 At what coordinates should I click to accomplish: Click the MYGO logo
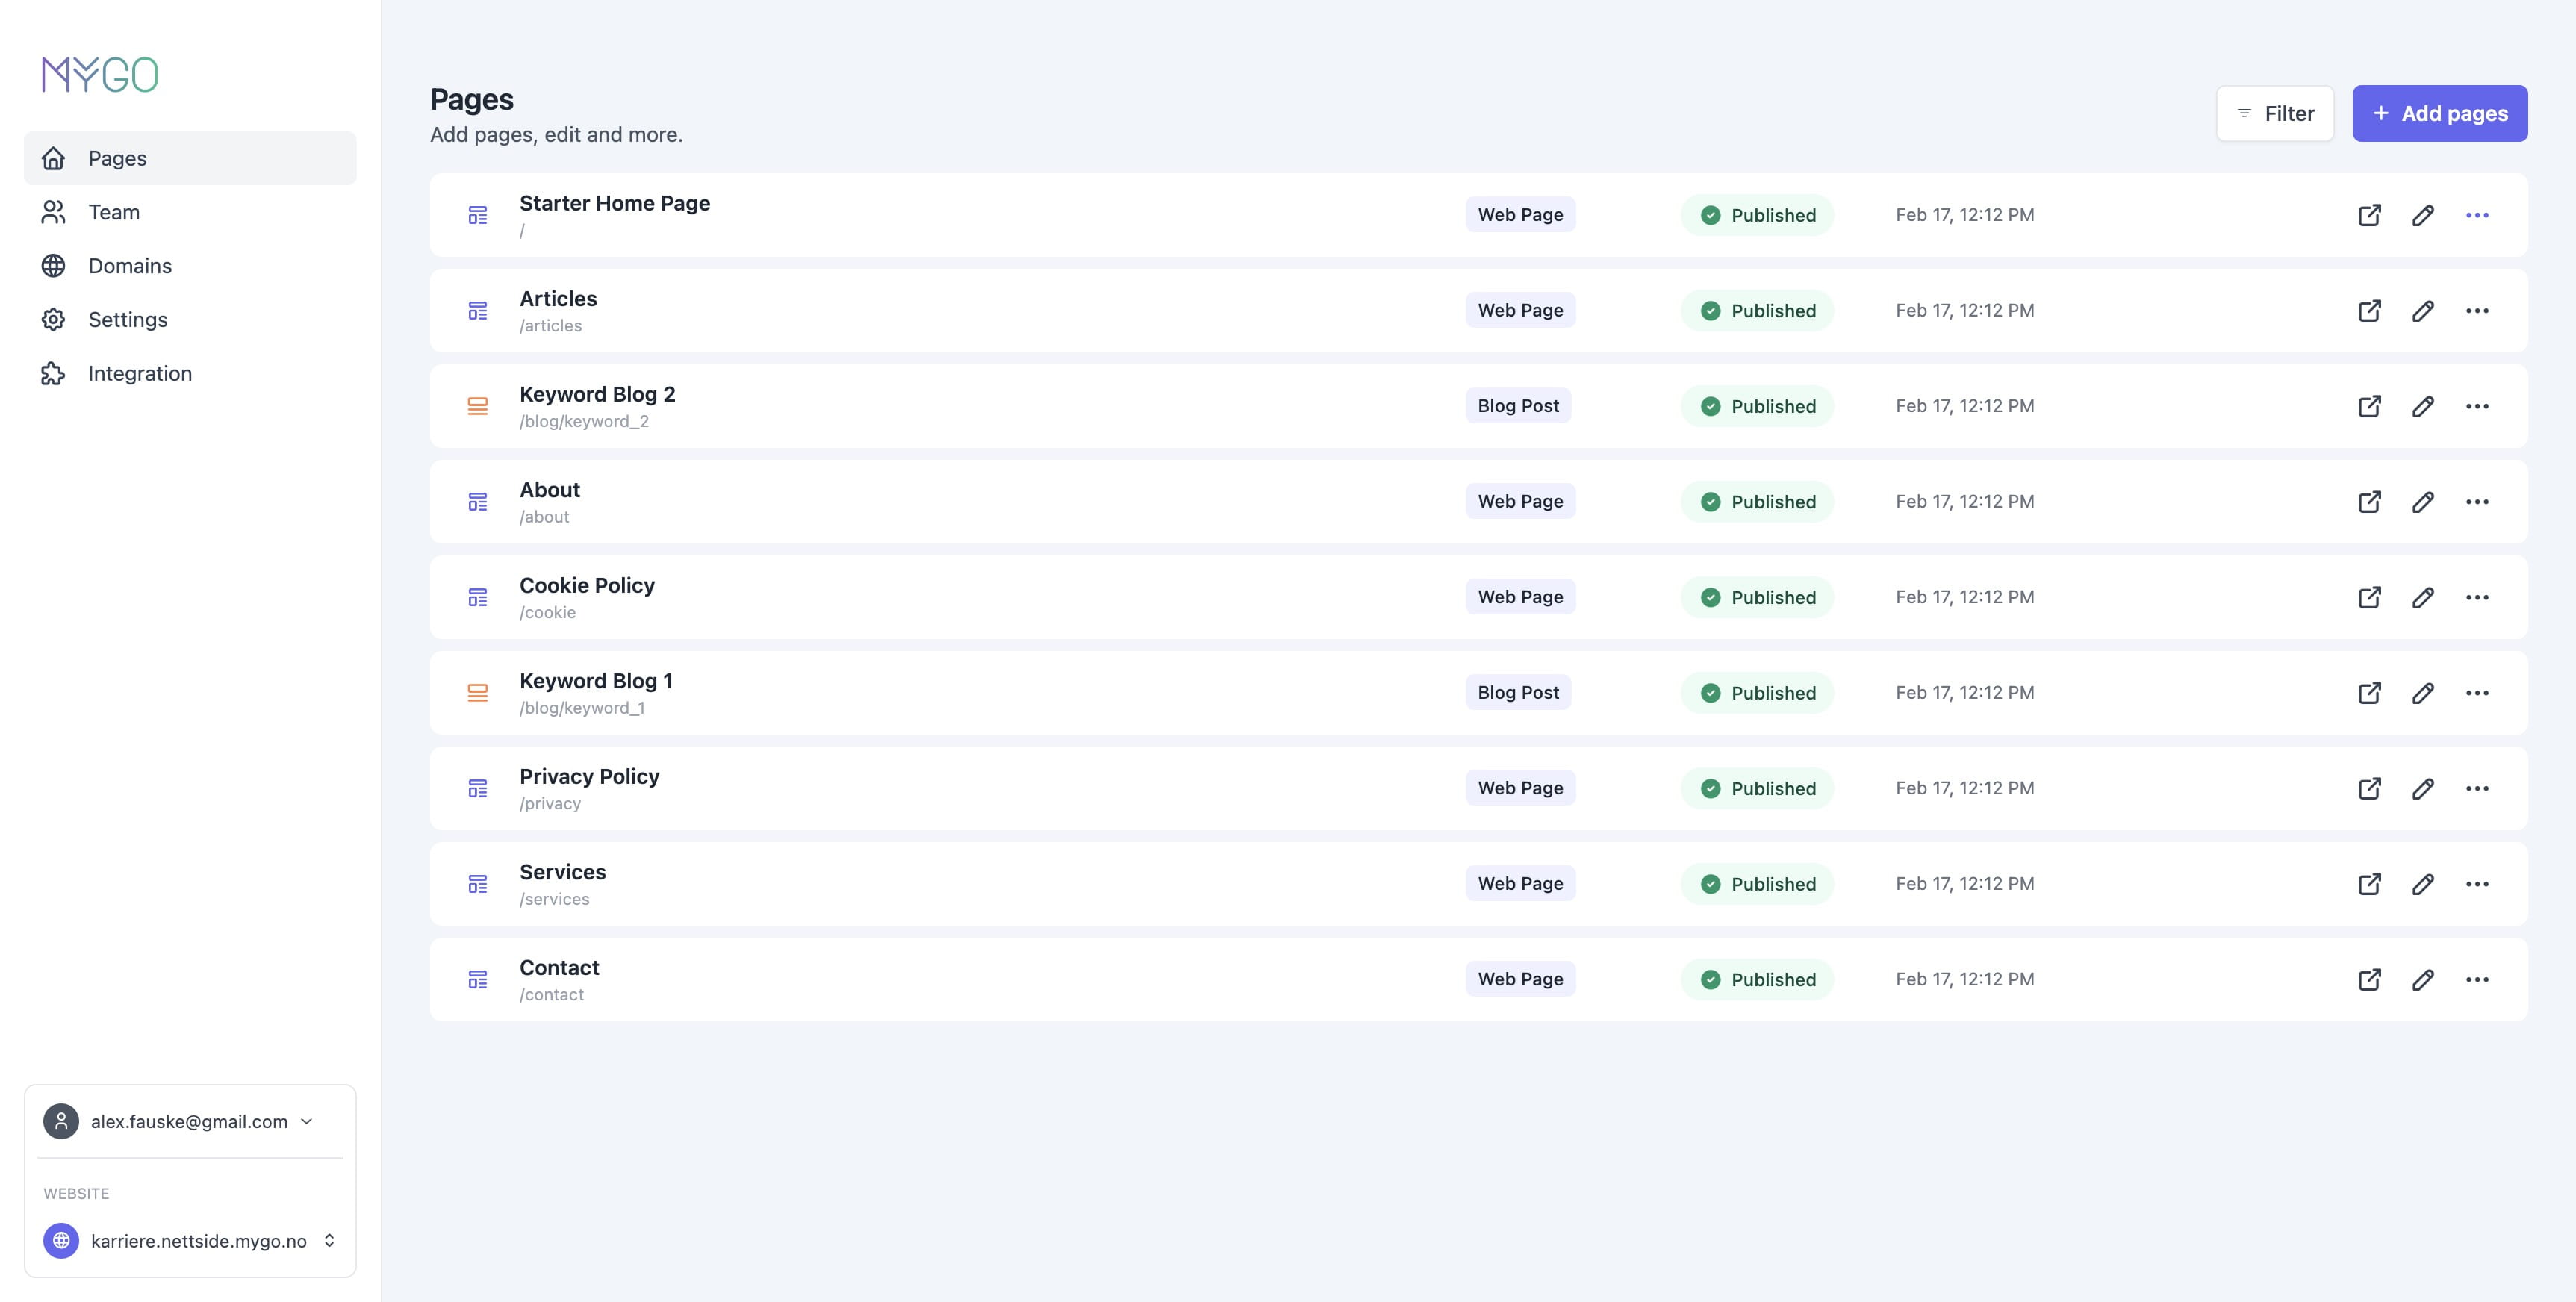click(100, 75)
